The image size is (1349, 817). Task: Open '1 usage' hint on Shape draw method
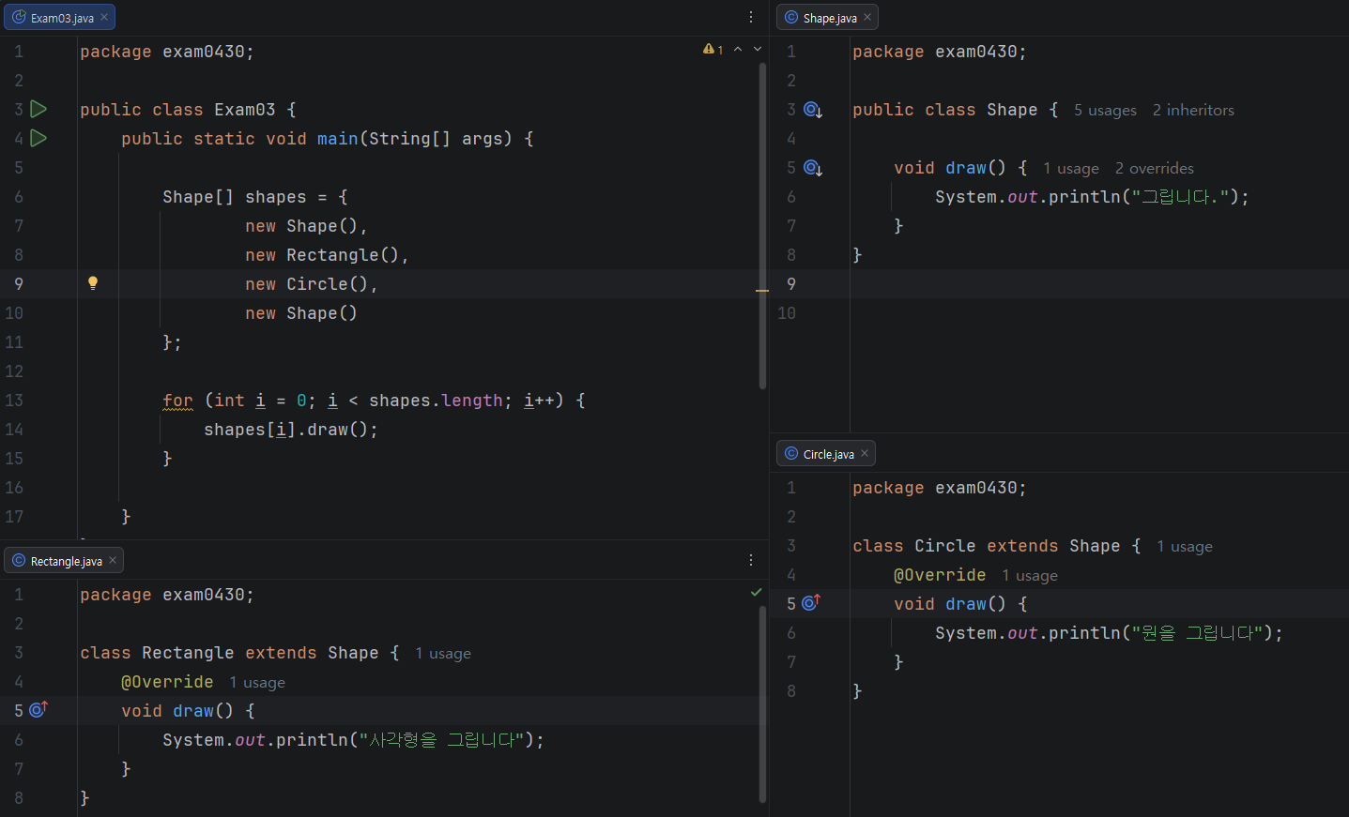(1071, 169)
